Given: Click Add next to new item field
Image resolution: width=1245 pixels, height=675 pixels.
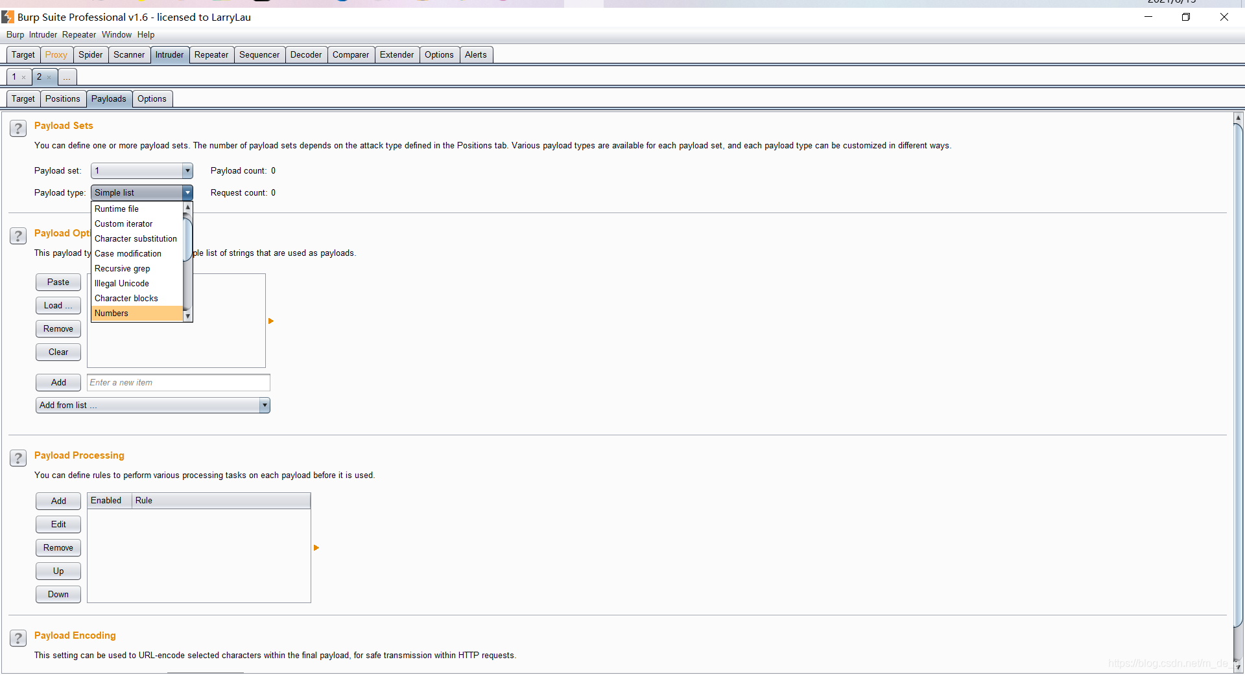Looking at the screenshot, I should [x=58, y=383].
